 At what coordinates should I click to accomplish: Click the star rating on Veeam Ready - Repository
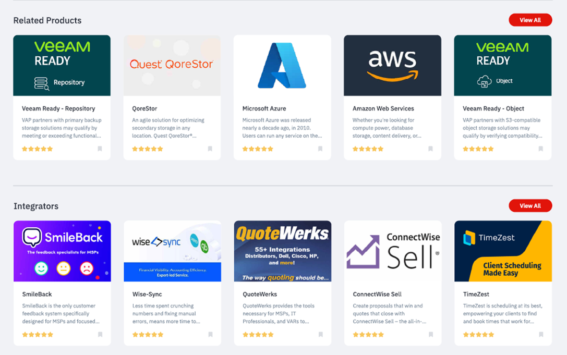[x=37, y=149]
